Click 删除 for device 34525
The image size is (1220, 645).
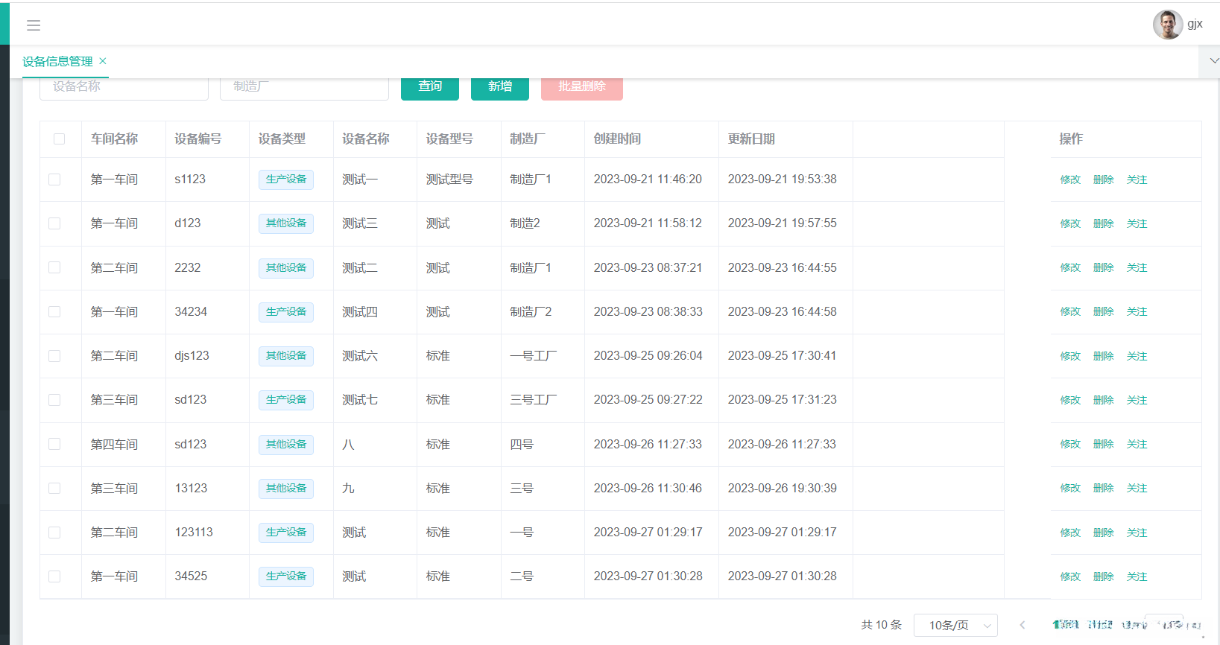1103,576
